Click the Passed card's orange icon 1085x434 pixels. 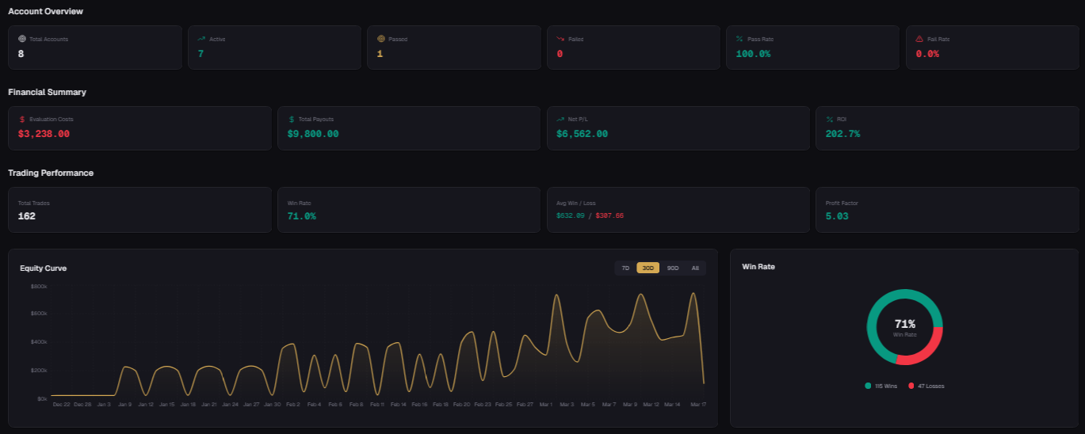tap(381, 39)
